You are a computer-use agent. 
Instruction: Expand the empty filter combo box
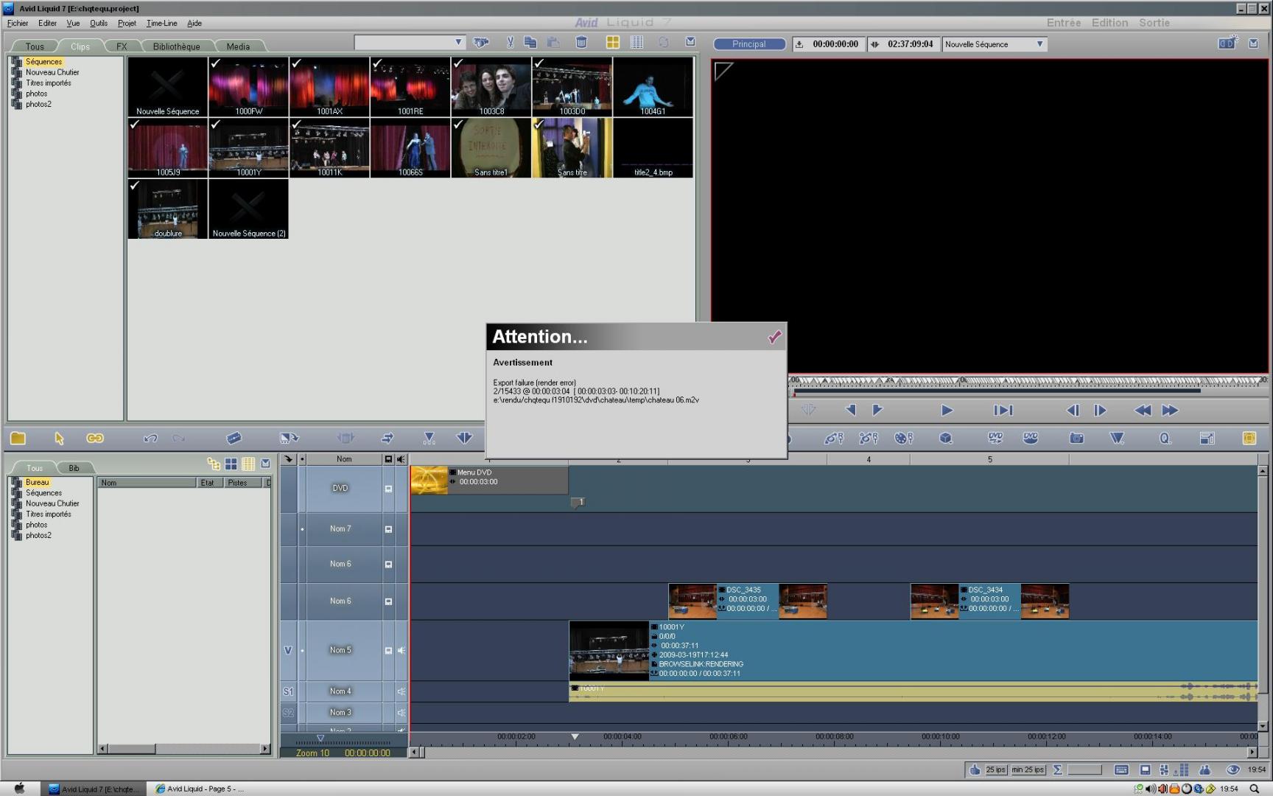pos(457,42)
